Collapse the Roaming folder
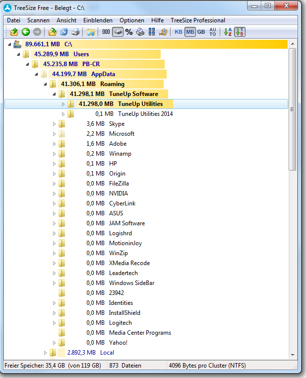306x378 pixels. tap(45, 84)
